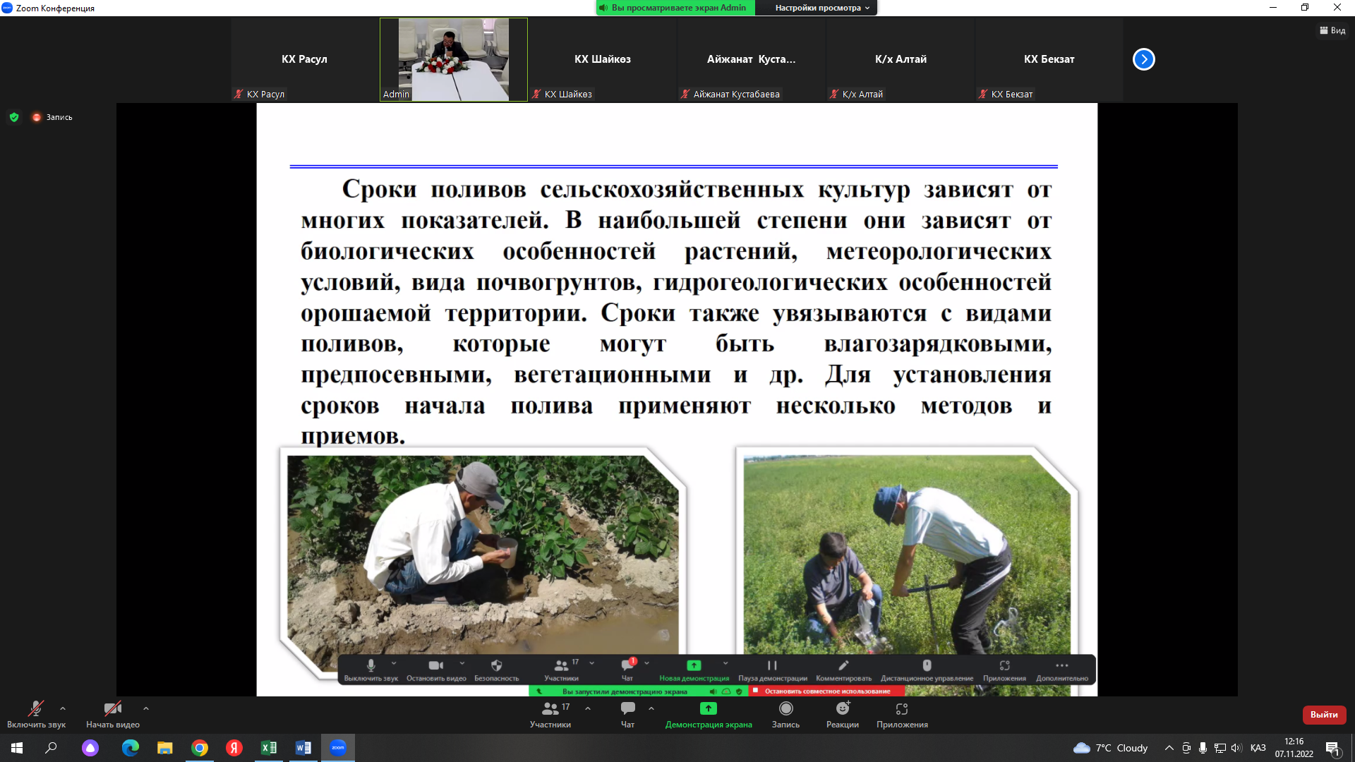Open Word from taskbar
Image resolution: width=1355 pixels, height=762 pixels.
(x=303, y=748)
